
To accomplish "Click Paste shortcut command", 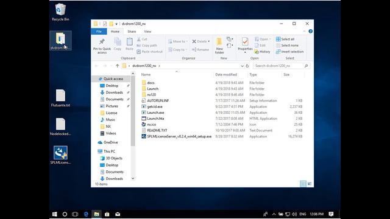I will pos(150,52).
